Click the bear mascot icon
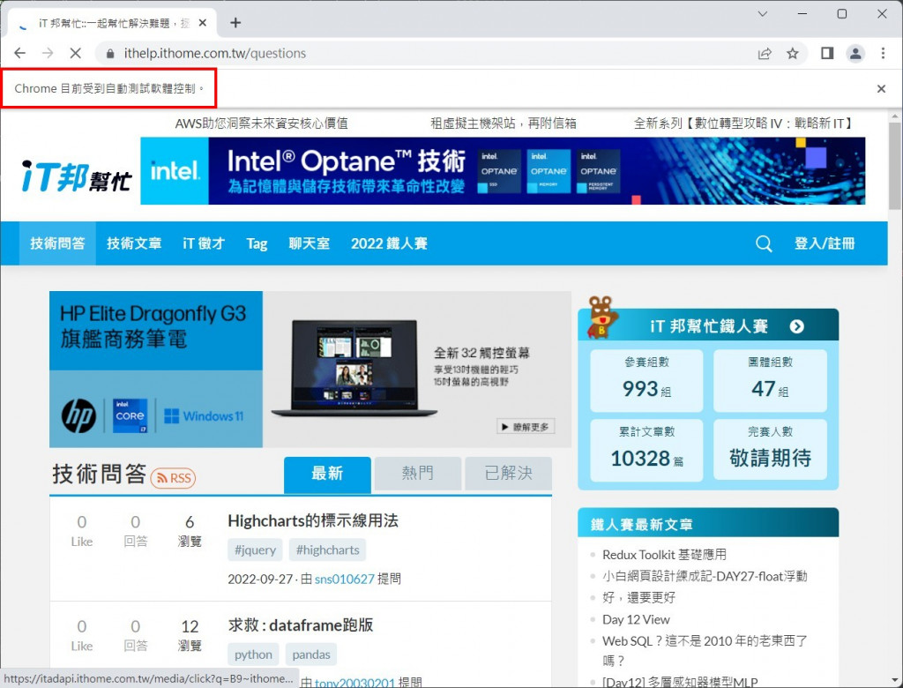903x688 pixels. pyautogui.click(x=601, y=318)
